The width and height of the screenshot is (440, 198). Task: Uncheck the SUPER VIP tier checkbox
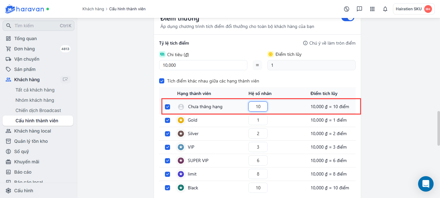167,160
